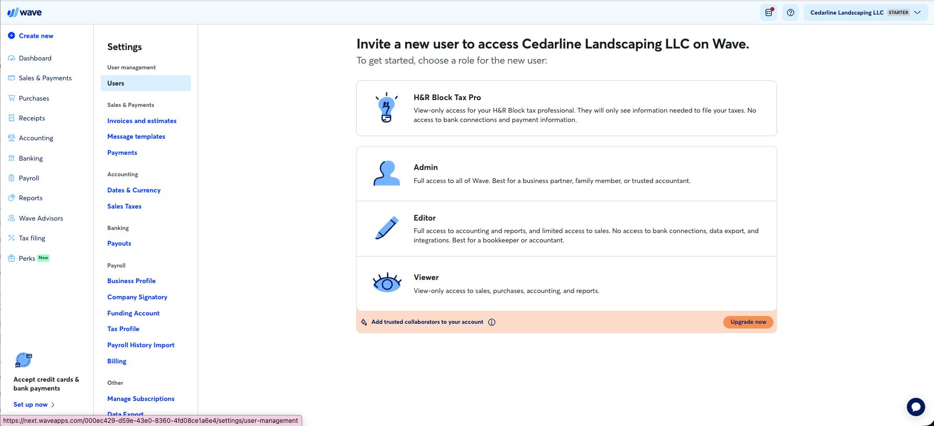Image resolution: width=934 pixels, height=426 pixels.
Task: Open the Users settings tab
Action: (145, 83)
